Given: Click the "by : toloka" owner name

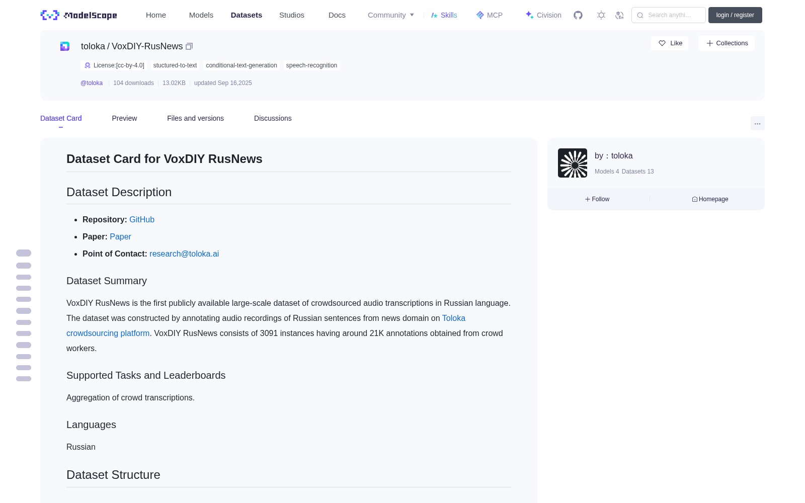Looking at the screenshot, I should 614,156.
